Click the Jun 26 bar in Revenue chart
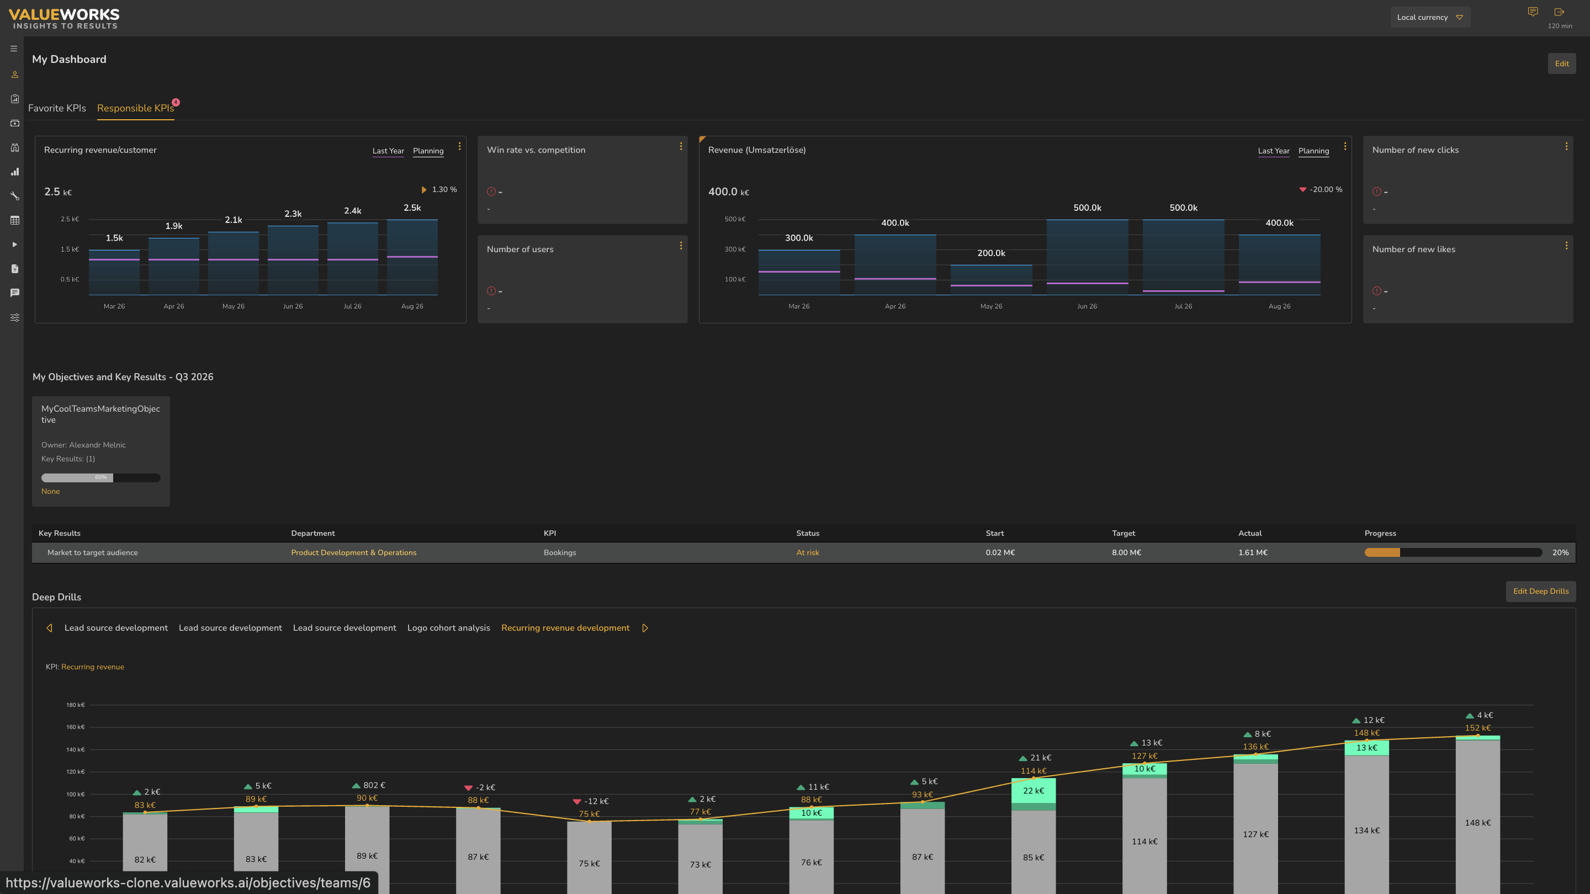This screenshot has height=894, width=1590. coord(1088,257)
